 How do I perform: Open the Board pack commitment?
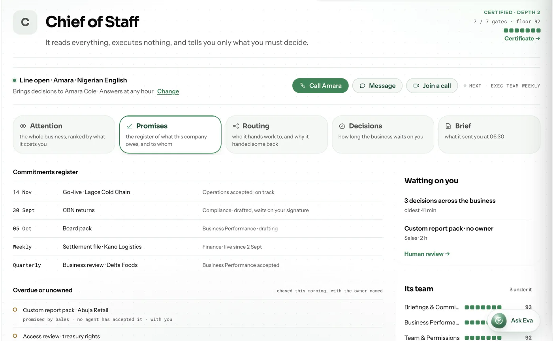197,228
